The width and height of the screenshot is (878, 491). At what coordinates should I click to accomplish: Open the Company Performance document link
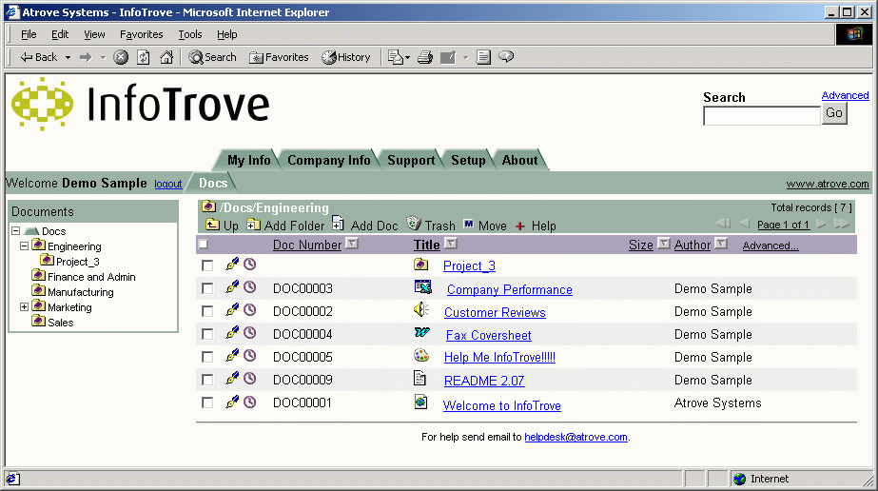point(510,289)
